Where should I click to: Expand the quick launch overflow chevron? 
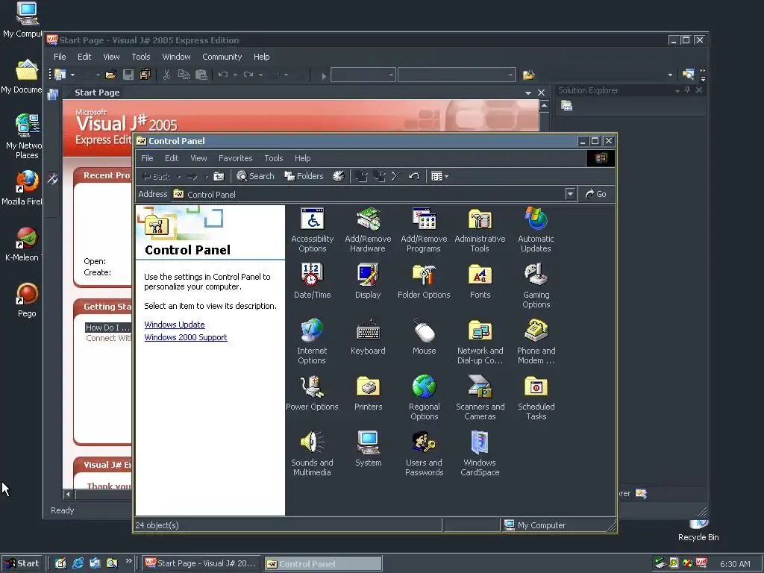coord(128,561)
